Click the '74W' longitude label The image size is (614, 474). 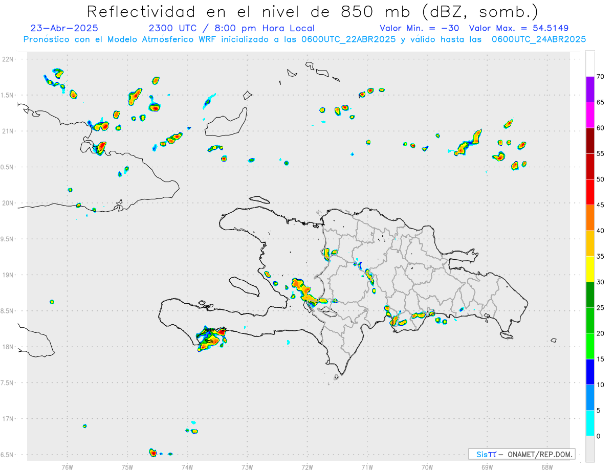187,467
